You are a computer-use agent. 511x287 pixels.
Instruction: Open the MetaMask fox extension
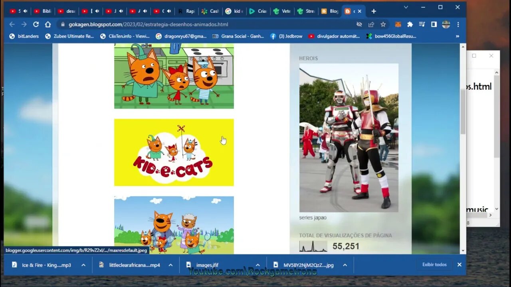(398, 24)
